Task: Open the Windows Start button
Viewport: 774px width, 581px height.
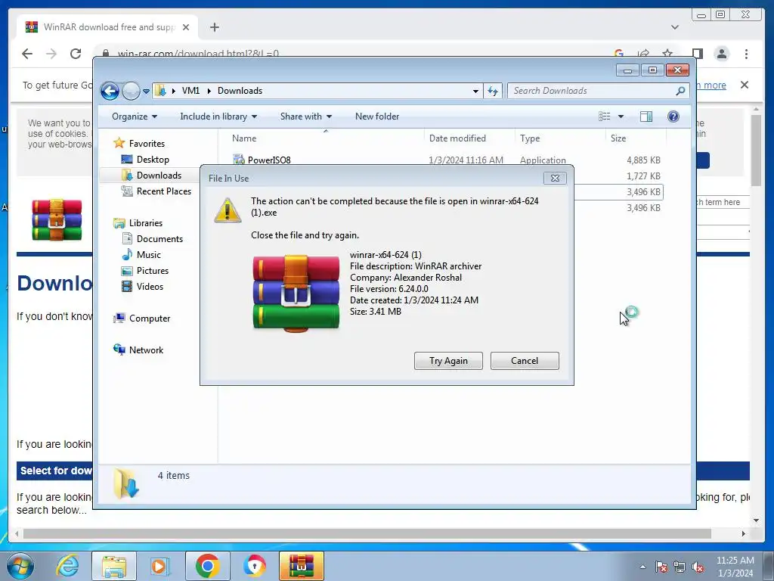Action: pos(20,566)
